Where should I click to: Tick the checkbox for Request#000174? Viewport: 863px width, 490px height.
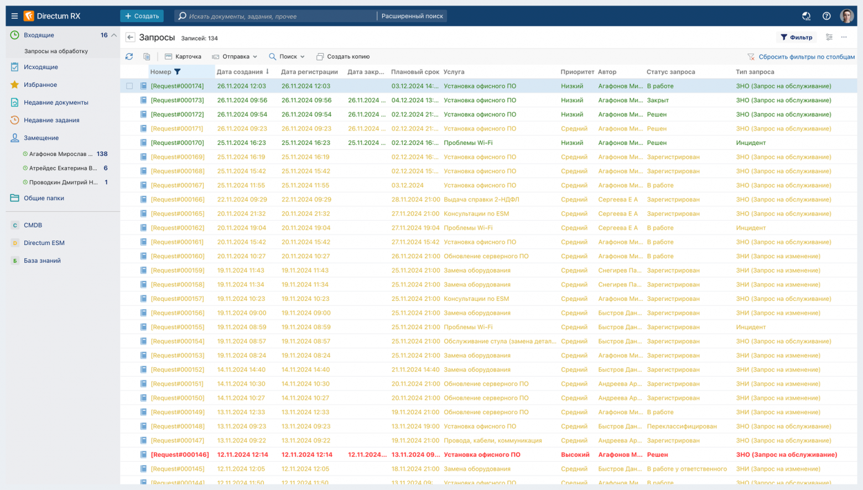[129, 86]
